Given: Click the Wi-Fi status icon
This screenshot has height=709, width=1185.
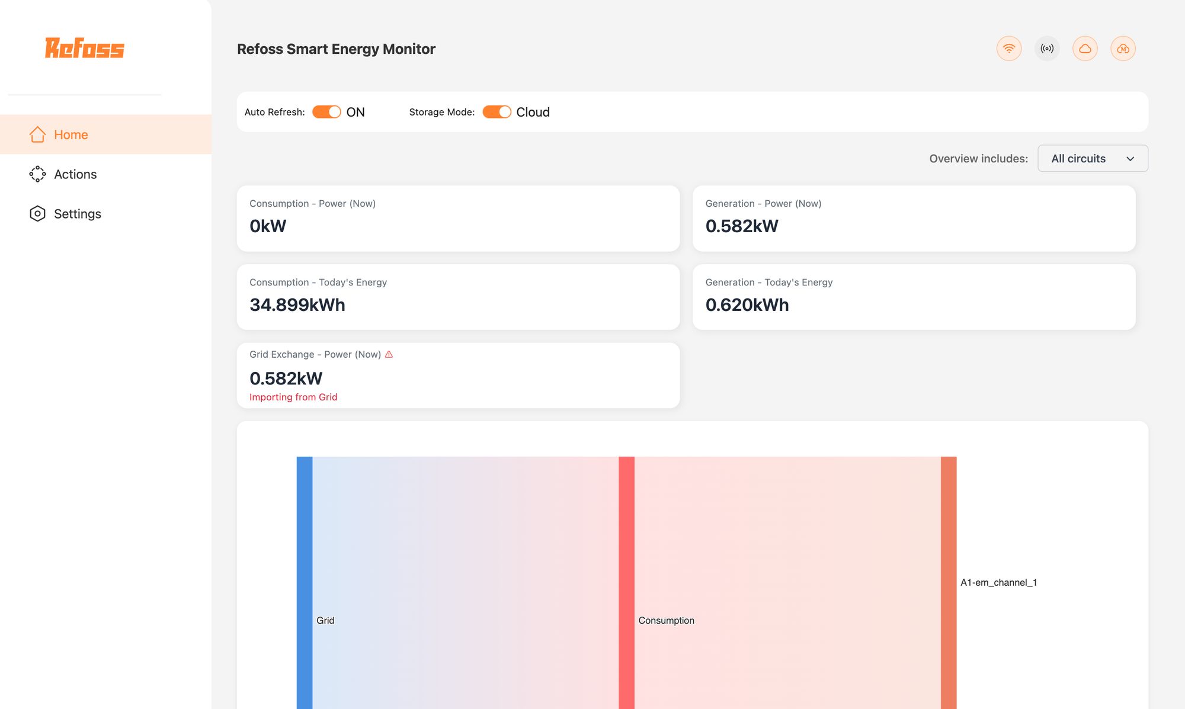Looking at the screenshot, I should tap(1008, 49).
